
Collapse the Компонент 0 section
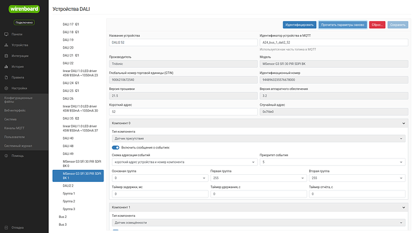[404, 123]
